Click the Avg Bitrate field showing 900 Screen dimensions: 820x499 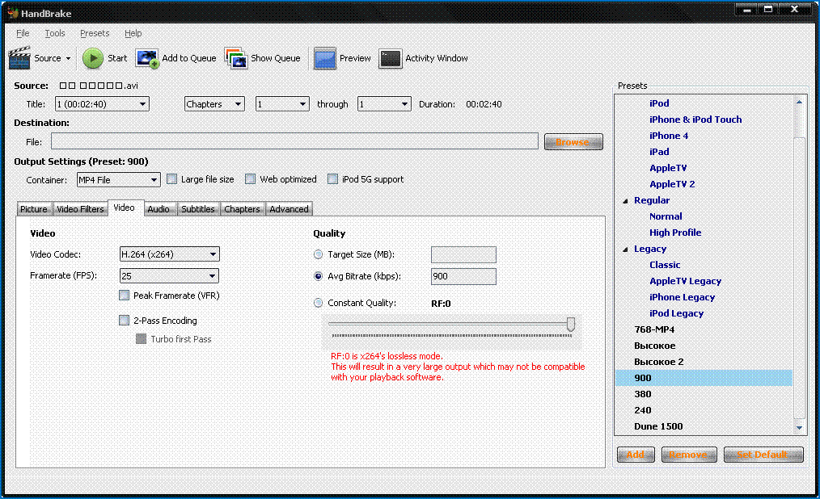[463, 277]
